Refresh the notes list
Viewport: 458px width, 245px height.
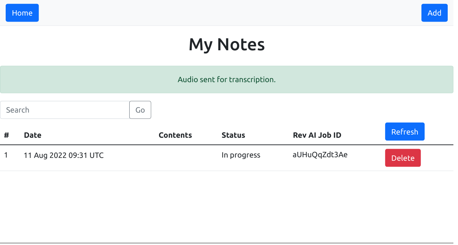click(405, 132)
